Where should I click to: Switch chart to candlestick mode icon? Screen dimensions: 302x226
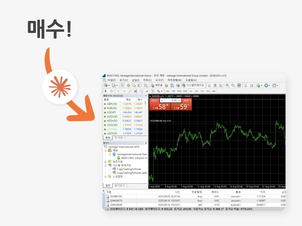pos(215,85)
